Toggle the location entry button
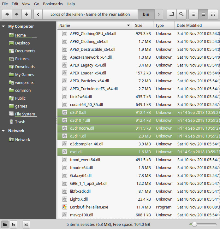 pyautogui.click(x=172, y=14)
